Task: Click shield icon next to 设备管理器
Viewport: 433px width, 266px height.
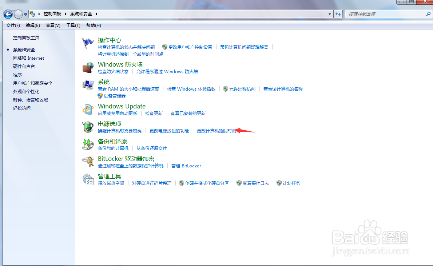Action: point(100,96)
